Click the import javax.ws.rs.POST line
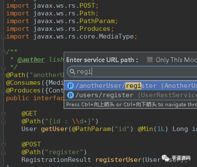Image resolution: width=197 pixels, height=167 pixels. 52,6
